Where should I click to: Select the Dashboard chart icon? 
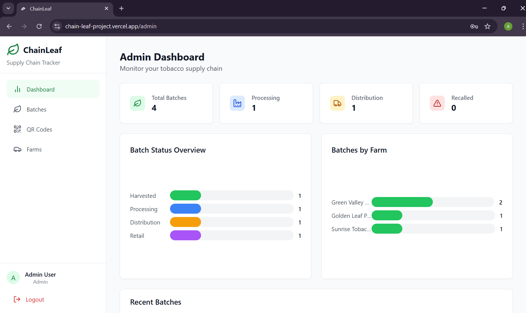pos(17,89)
